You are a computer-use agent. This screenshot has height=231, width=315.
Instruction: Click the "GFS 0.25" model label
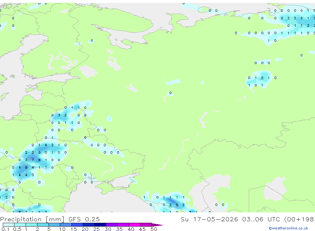(84, 219)
